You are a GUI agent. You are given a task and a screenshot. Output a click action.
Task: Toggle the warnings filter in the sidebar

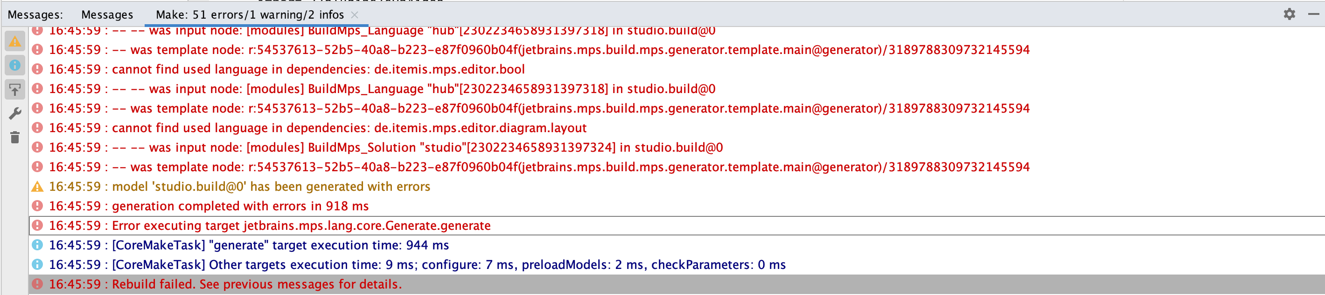point(15,41)
